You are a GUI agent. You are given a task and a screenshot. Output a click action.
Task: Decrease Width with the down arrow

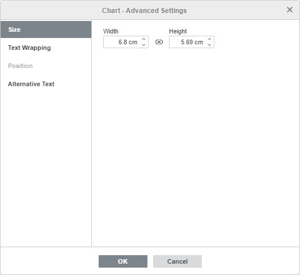pyautogui.click(x=143, y=45)
